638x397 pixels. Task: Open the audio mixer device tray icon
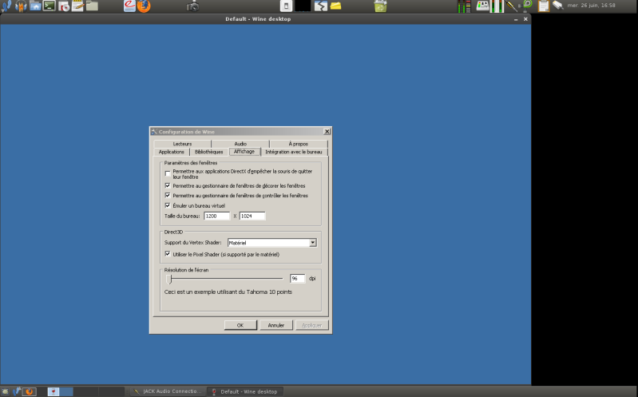[482, 6]
